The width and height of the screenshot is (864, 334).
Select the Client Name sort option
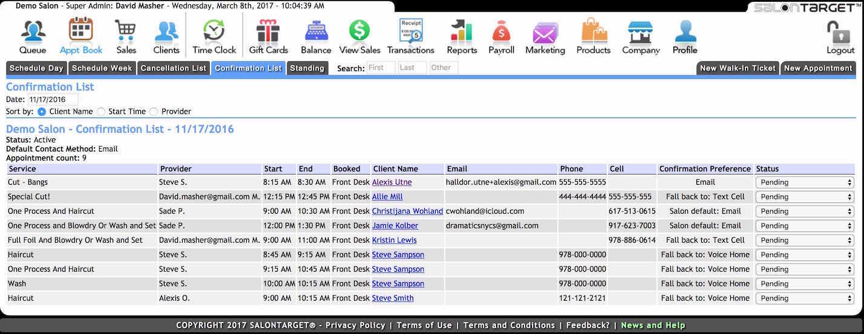[x=42, y=112]
